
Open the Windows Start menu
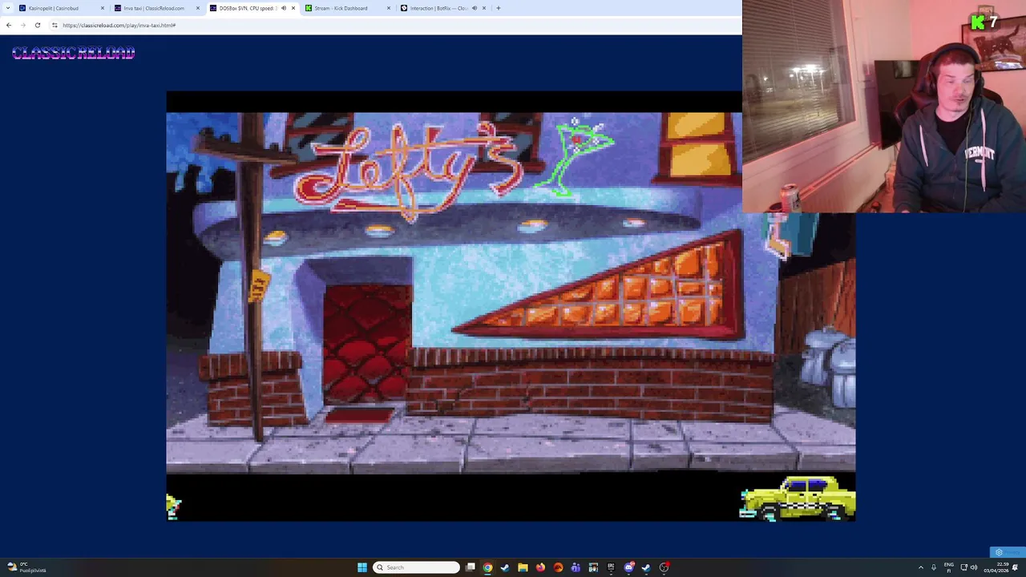point(362,567)
